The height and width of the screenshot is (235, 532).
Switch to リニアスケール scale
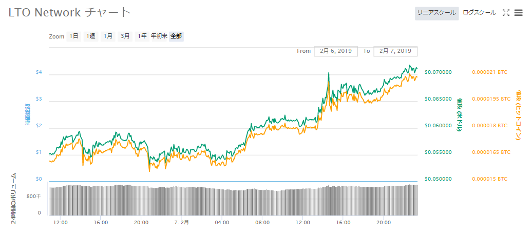[436, 13]
